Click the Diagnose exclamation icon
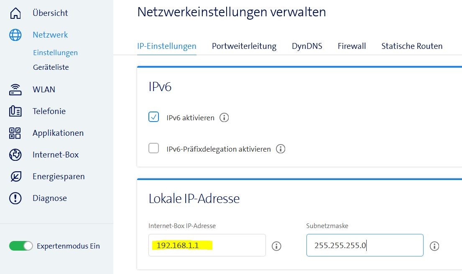 [15, 198]
